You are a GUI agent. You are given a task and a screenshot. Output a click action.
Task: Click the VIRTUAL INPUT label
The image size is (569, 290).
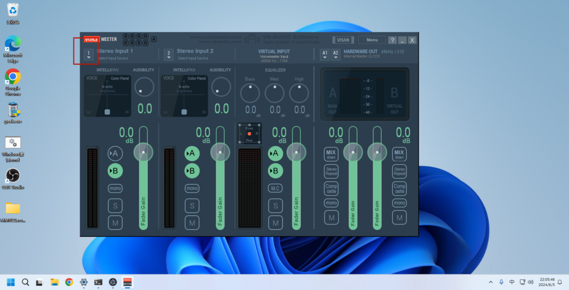pos(274,52)
